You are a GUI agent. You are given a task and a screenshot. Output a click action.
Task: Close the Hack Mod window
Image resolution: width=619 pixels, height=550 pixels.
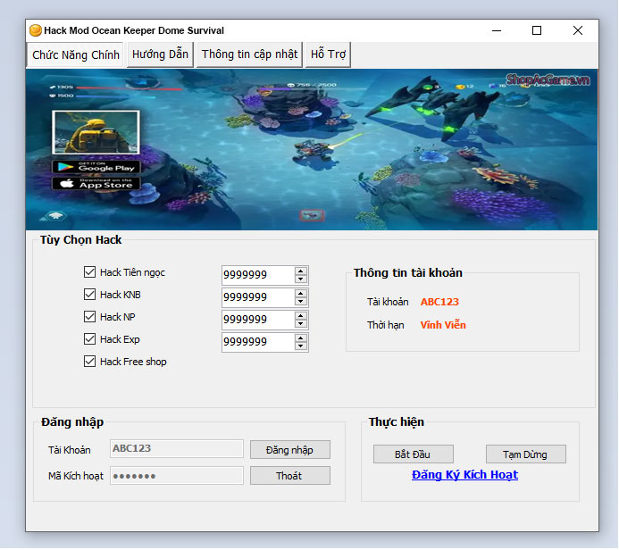click(x=578, y=30)
